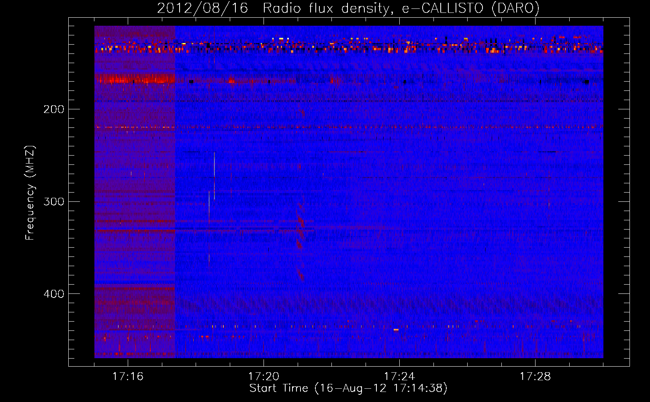The width and height of the screenshot is (650, 402).
Task: Click the '300' frequency tick label
Action: point(54,201)
